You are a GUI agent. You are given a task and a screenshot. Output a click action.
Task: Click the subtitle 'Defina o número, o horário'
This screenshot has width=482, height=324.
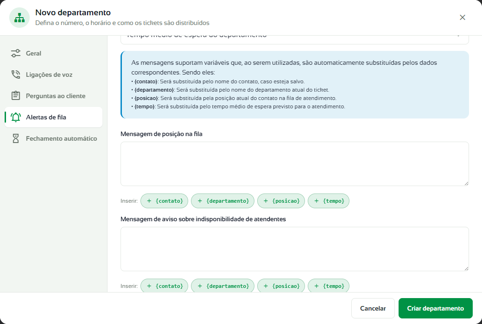coord(122,23)
